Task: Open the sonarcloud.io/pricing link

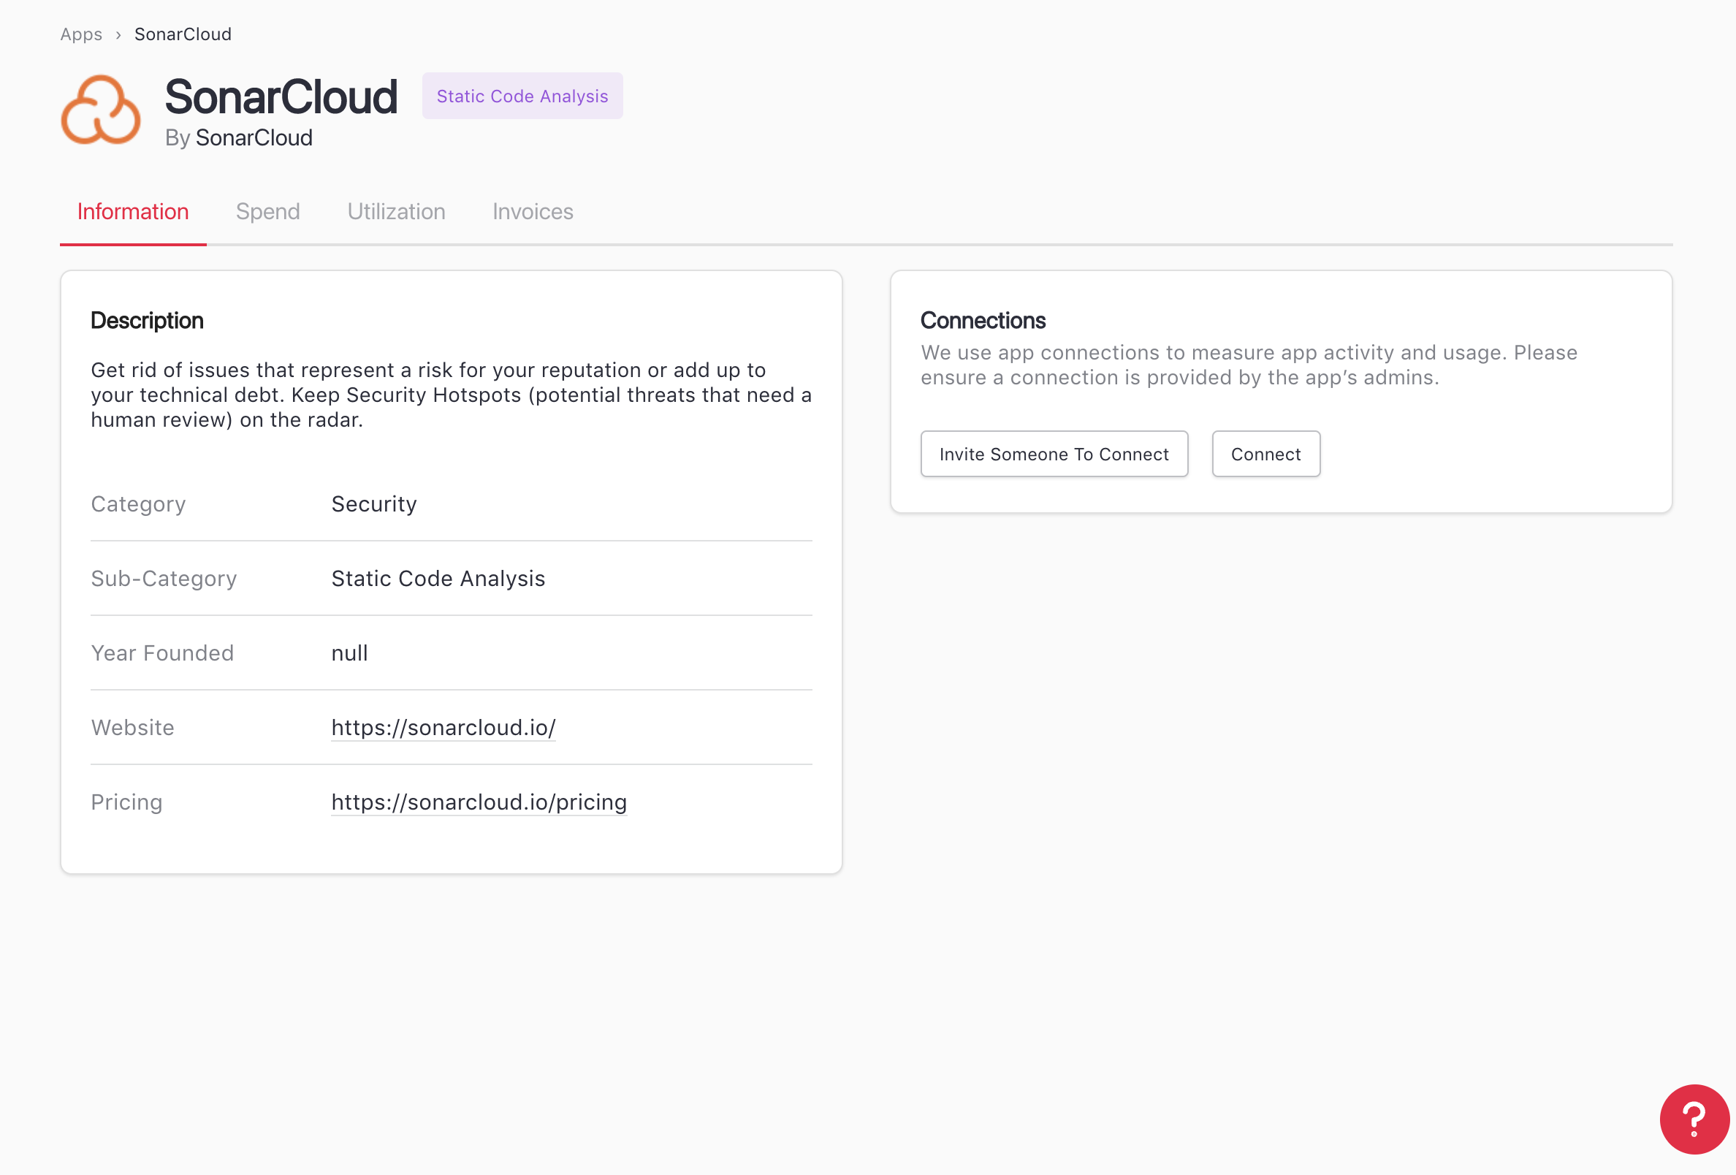Action: (x=478, y=802)
